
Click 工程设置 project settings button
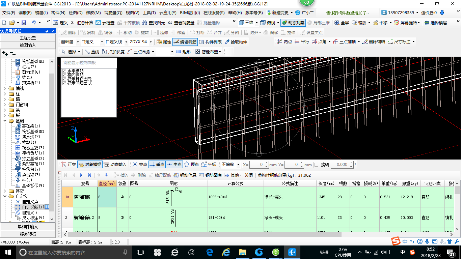pyautogui.click(x=28, y=38)
